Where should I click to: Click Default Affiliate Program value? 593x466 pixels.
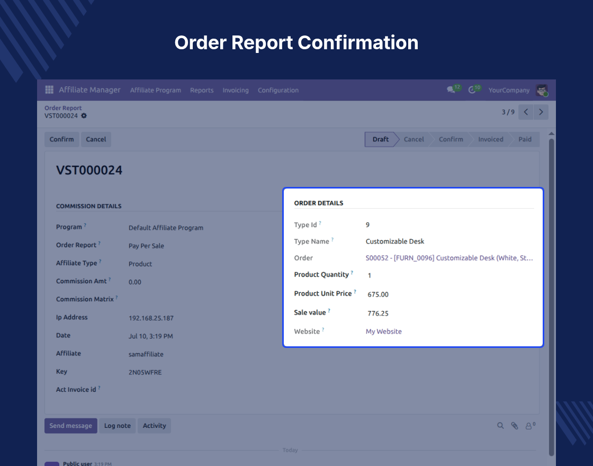[x=166, y=228]
